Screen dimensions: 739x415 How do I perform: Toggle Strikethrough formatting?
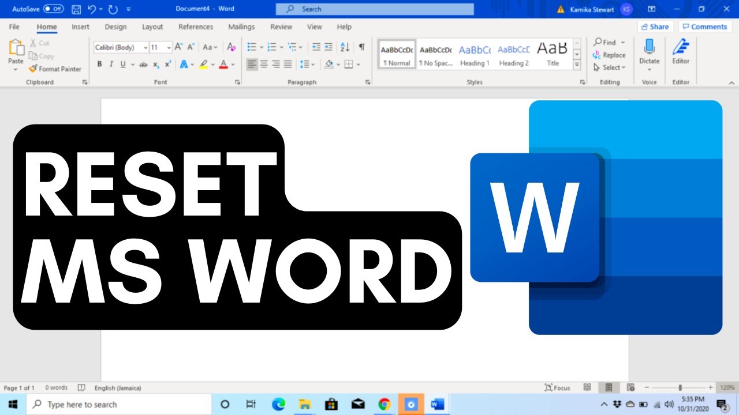coord(143,64)
